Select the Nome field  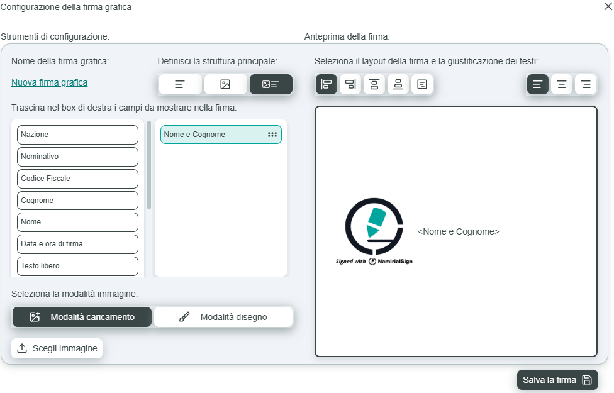(x=77, y=222)
